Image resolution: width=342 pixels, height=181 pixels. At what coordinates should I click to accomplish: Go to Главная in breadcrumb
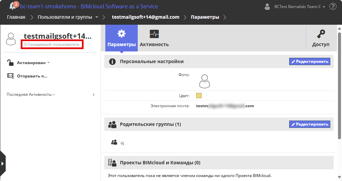(x=16, y=17)
